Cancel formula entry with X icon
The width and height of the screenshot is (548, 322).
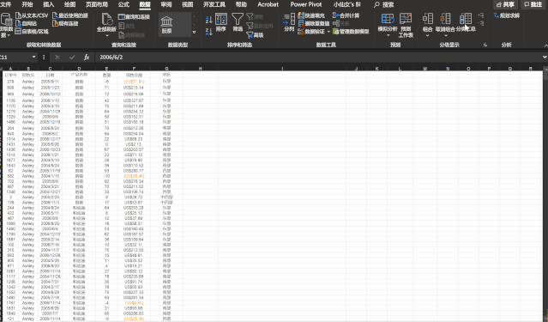[x=57, y=57]
